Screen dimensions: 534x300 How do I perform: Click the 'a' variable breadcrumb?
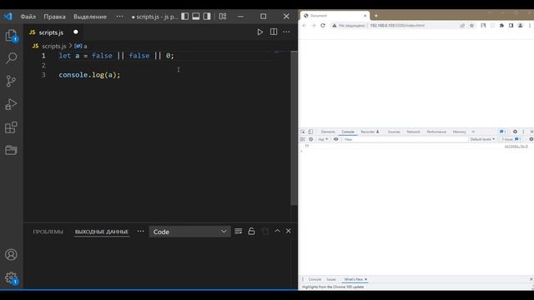click(81, 46)
